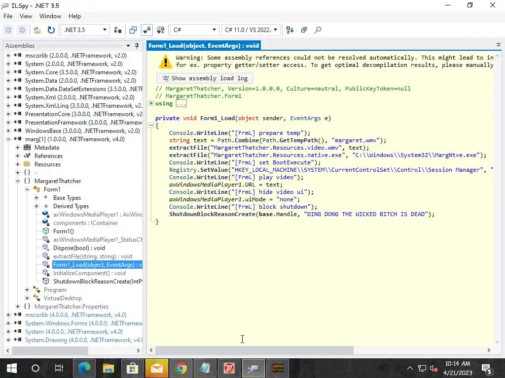Select the References tree item
505x378 pixels.
coord(48,156)
